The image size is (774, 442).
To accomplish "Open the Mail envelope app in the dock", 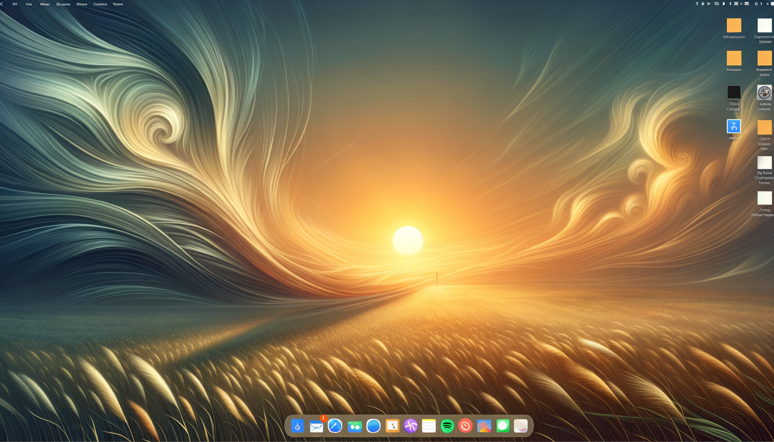I will [317, 426].
